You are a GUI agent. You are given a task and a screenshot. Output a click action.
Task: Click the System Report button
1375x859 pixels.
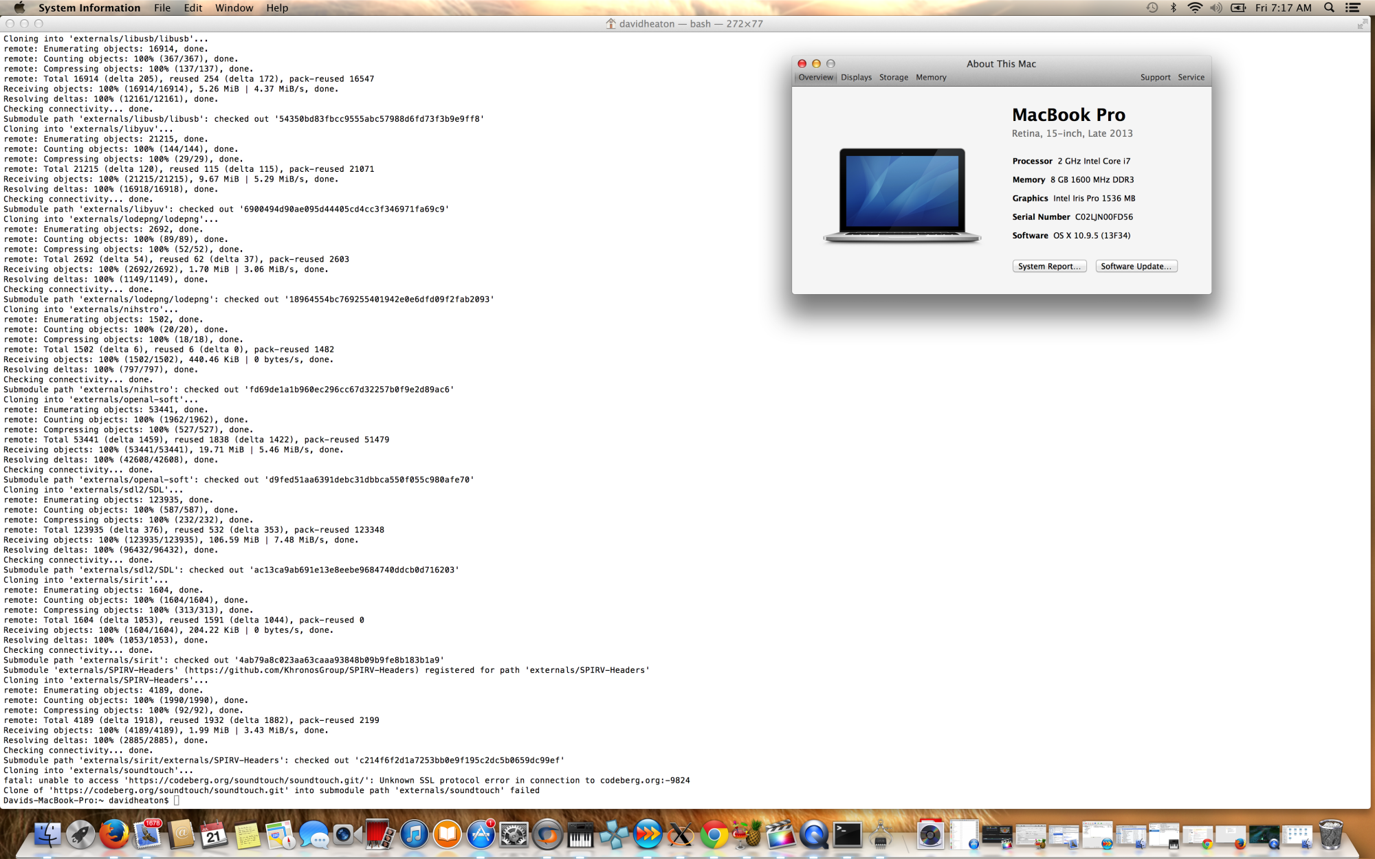(1048, 267)
